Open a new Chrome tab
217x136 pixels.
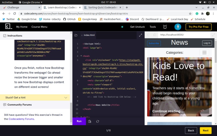[127, 8]
